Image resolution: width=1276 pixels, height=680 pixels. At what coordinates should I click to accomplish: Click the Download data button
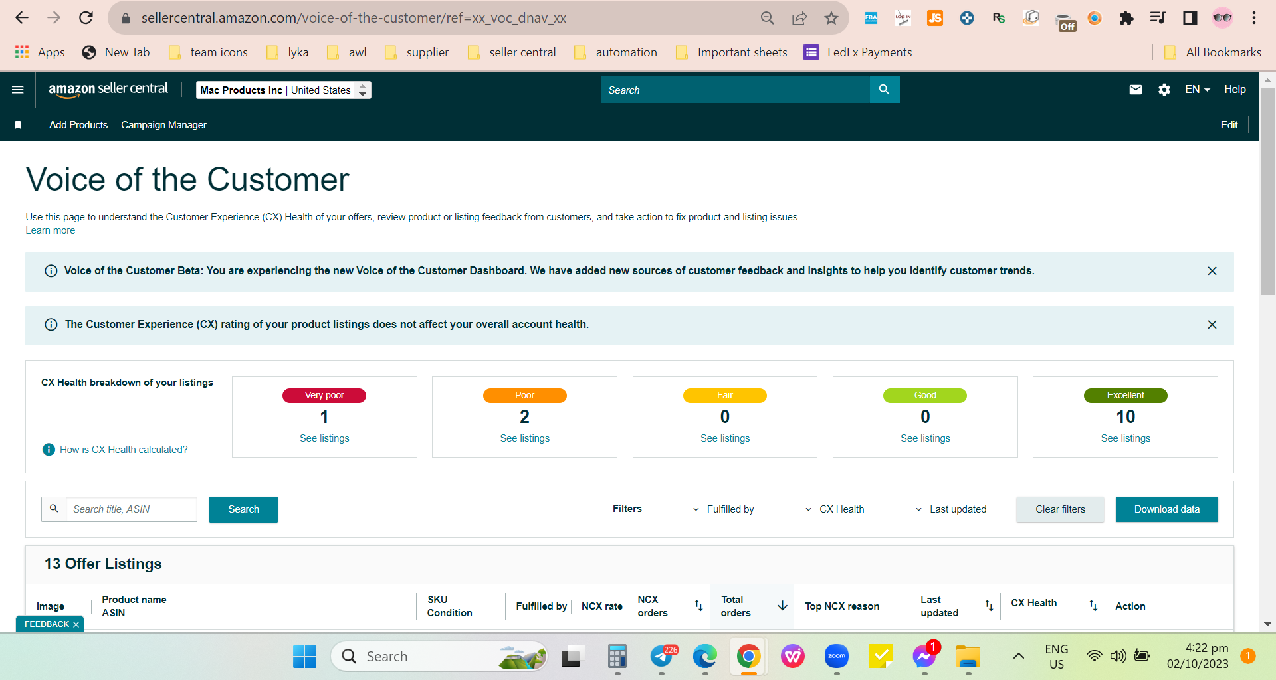click(x=1167, y=509)
